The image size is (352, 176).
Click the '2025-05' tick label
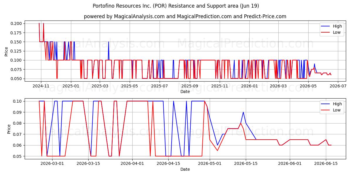pyautogui.click(x=129, y=86)
